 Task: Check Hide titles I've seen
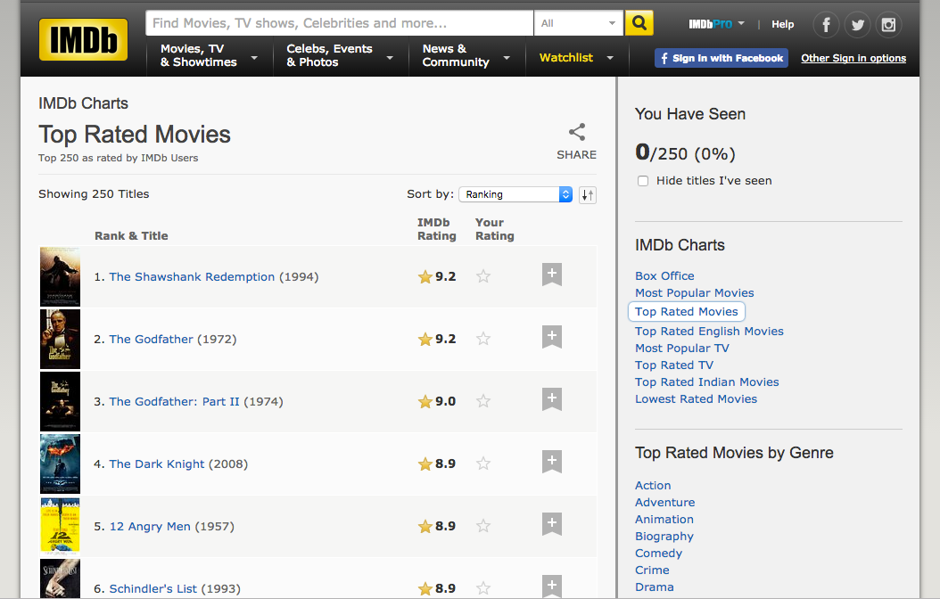click(x=643, y=181)
